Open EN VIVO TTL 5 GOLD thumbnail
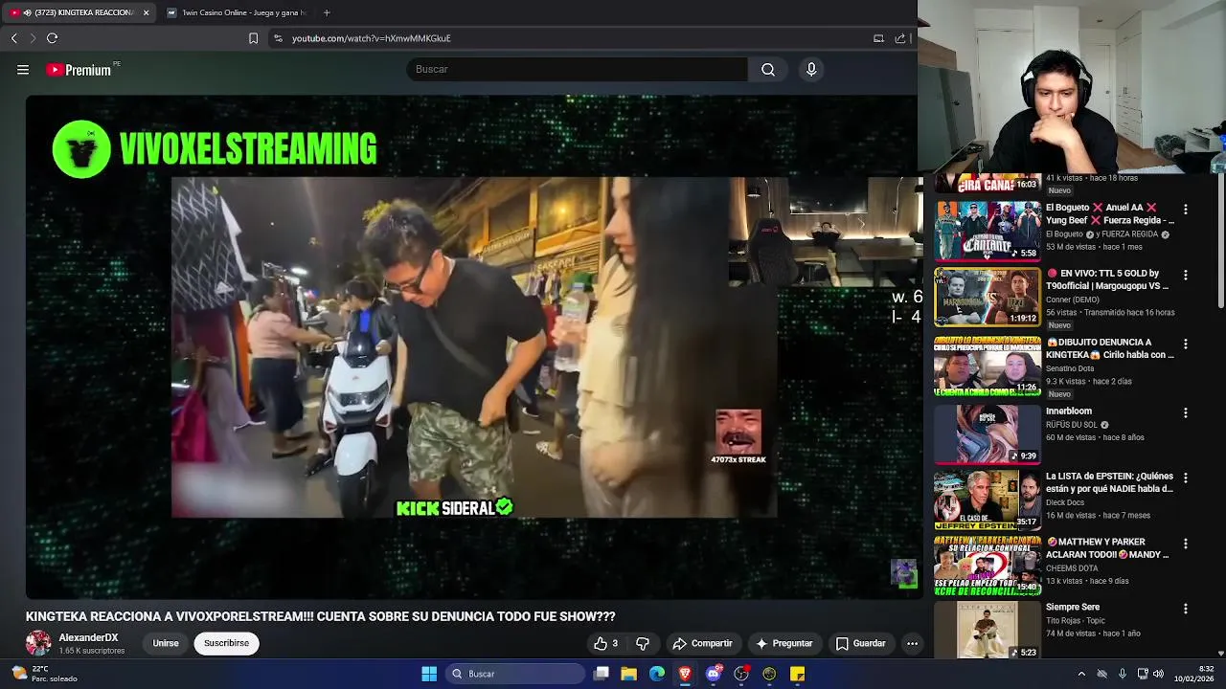Screen dimensions: 1226x689 click(x=988, y=297)
